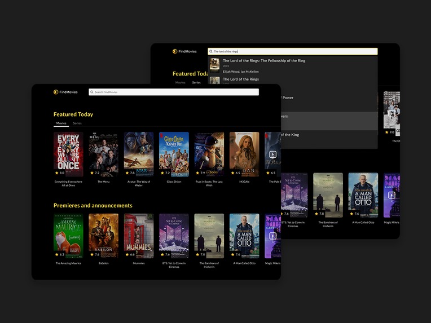The image size is (431, 323).
Task: Click the next arrow on back window's top poster row
Action: click(x=392, y=113)
